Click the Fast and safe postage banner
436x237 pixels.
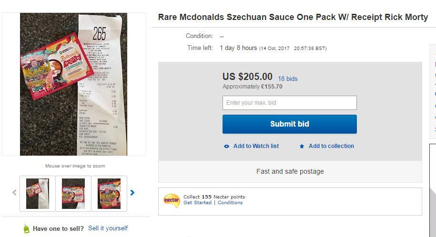click(x=290, y=171)
